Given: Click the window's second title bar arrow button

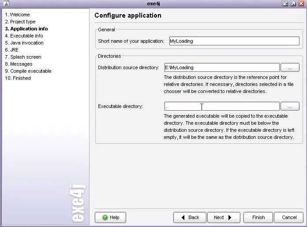Looking at the screenshot, I should coord(293,4).
